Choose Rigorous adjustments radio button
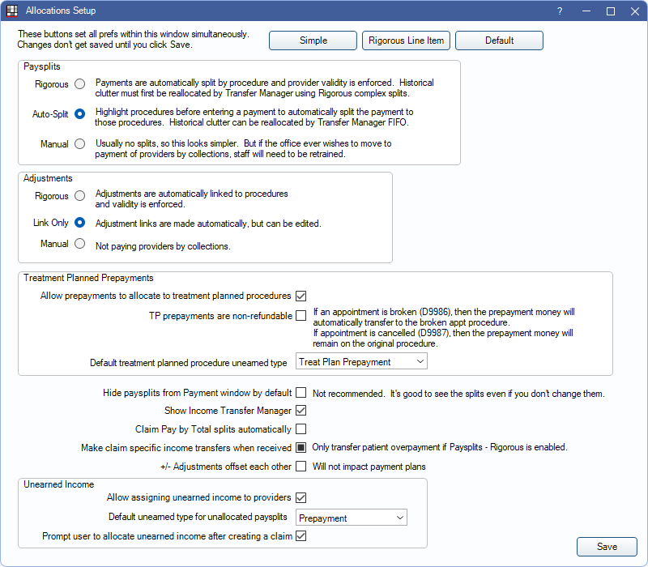 pyautogui.click(x=79, y=195)
